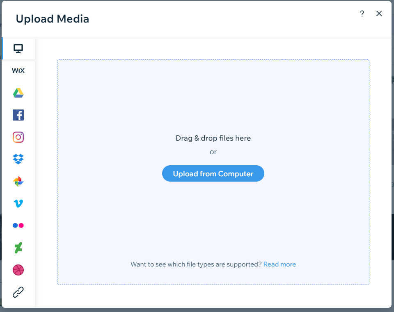Select Facebook as upload source
Image resolution: width=394 pixels, height=312 pixels.
pos(18,115)
